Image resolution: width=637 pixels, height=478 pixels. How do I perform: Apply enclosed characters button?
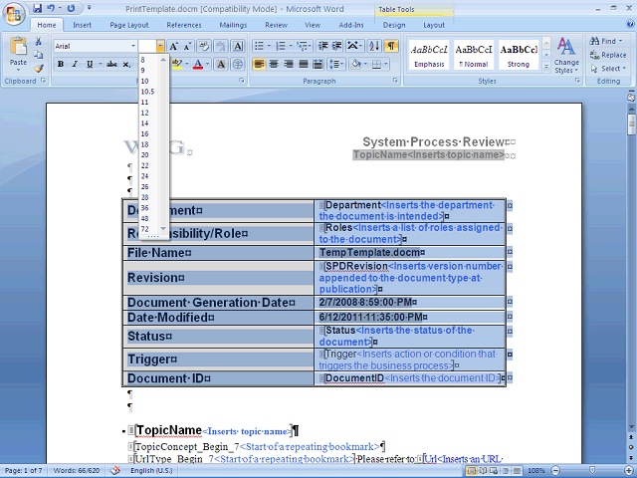[238, 64]
